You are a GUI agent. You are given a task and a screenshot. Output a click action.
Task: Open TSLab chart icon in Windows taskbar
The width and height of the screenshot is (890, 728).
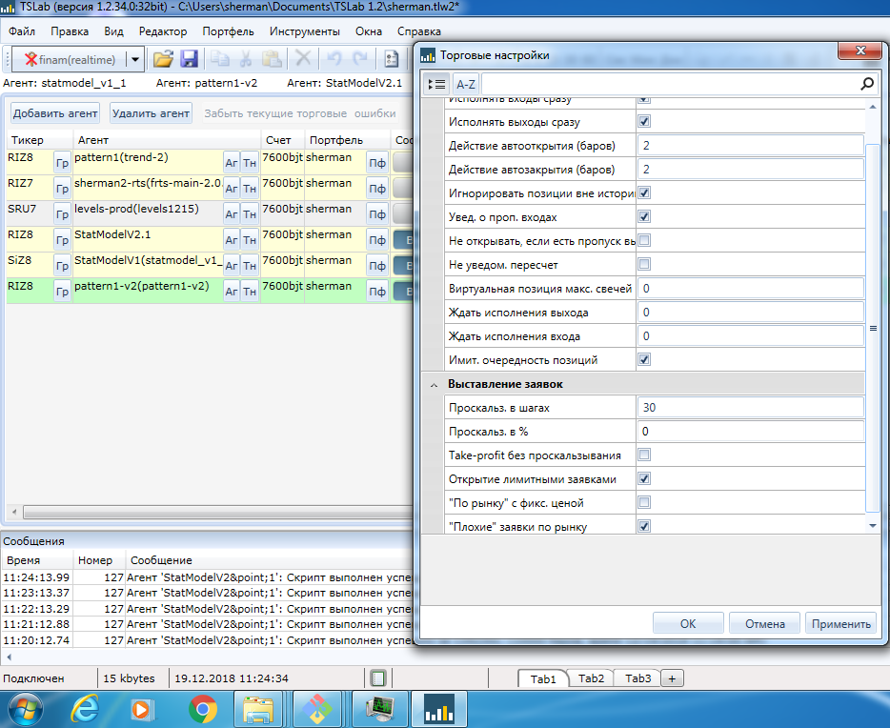(439, 710)
